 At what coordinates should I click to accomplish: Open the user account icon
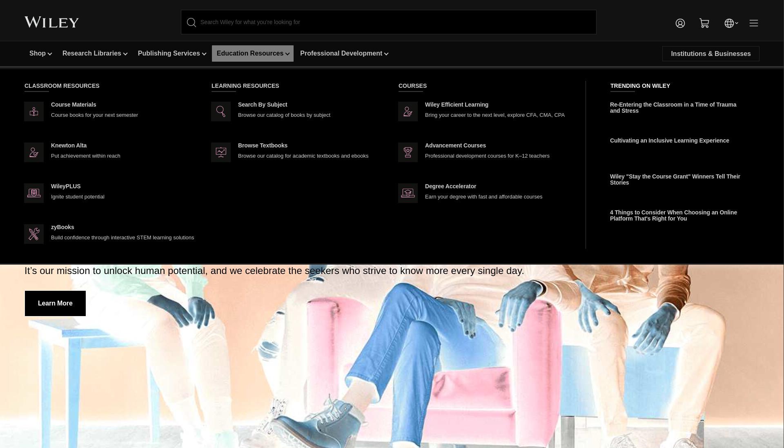[x=680, y=23]
